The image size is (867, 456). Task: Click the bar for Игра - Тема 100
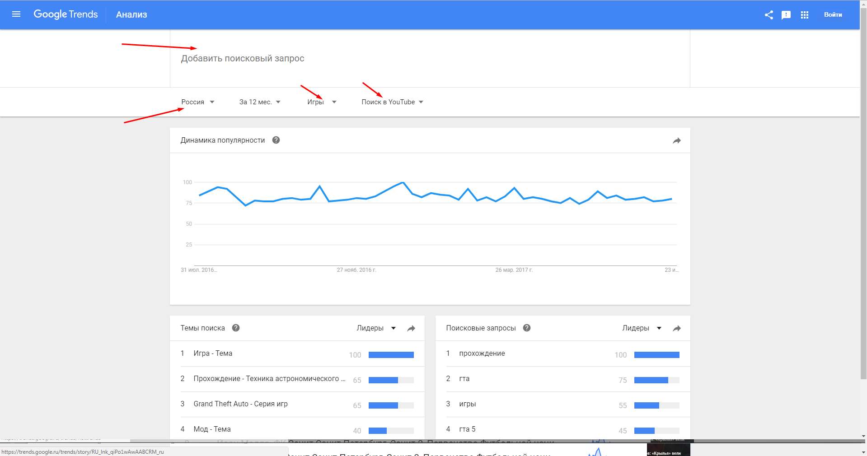click(391, 355)
